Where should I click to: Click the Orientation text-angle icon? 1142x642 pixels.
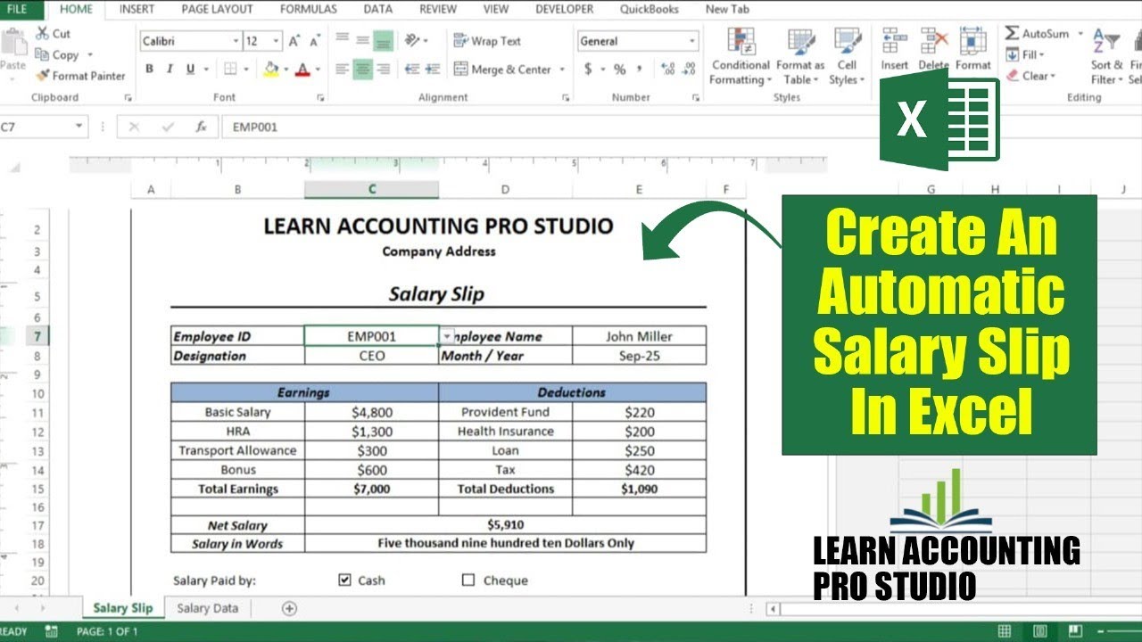tap(412, 41)
